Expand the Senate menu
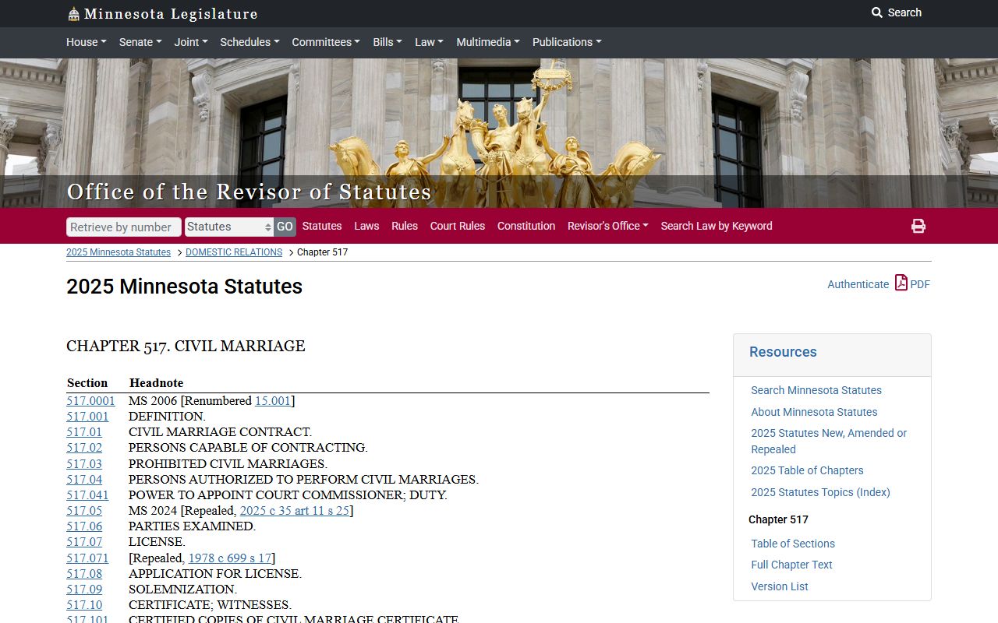Image resolution: width=998 pixels, height=623 pixels. (140, 42)
